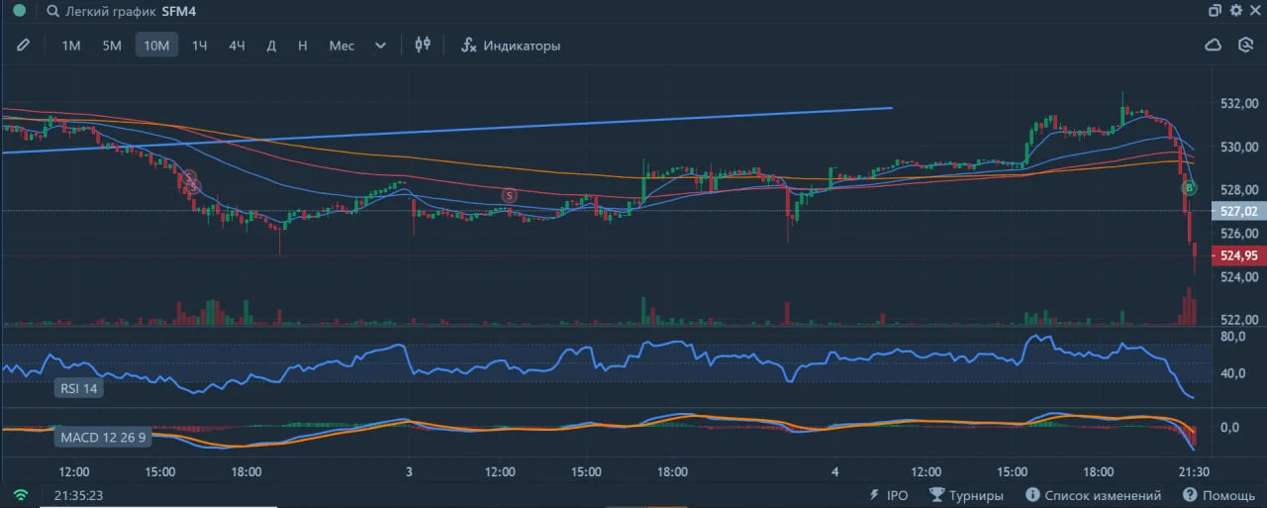Detach chart into separate window

(x=1215, y=11)
